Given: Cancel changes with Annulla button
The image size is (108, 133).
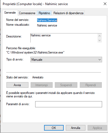Looking at the screenshot, I should pyautogui.click(x=75, y=128).
